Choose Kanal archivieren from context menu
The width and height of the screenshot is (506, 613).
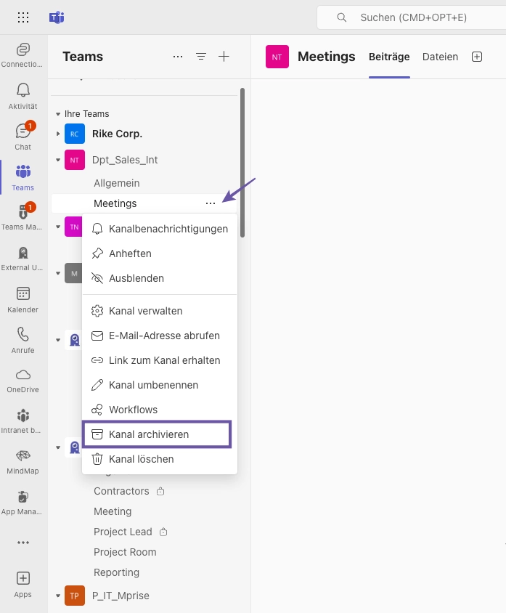(x=149, y=434)
